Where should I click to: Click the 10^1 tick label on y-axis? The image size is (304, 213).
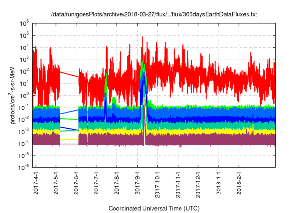tap(24, 84)
